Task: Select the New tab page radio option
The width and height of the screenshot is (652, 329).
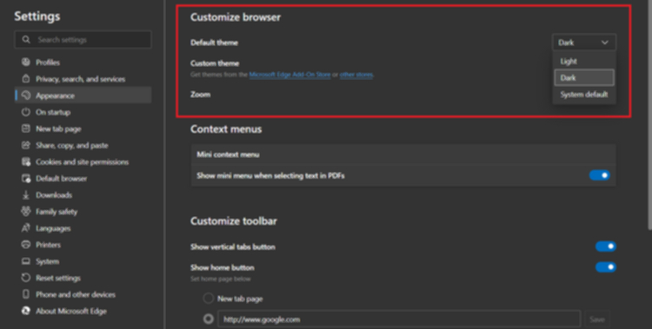Action: (x=209, y=299)
